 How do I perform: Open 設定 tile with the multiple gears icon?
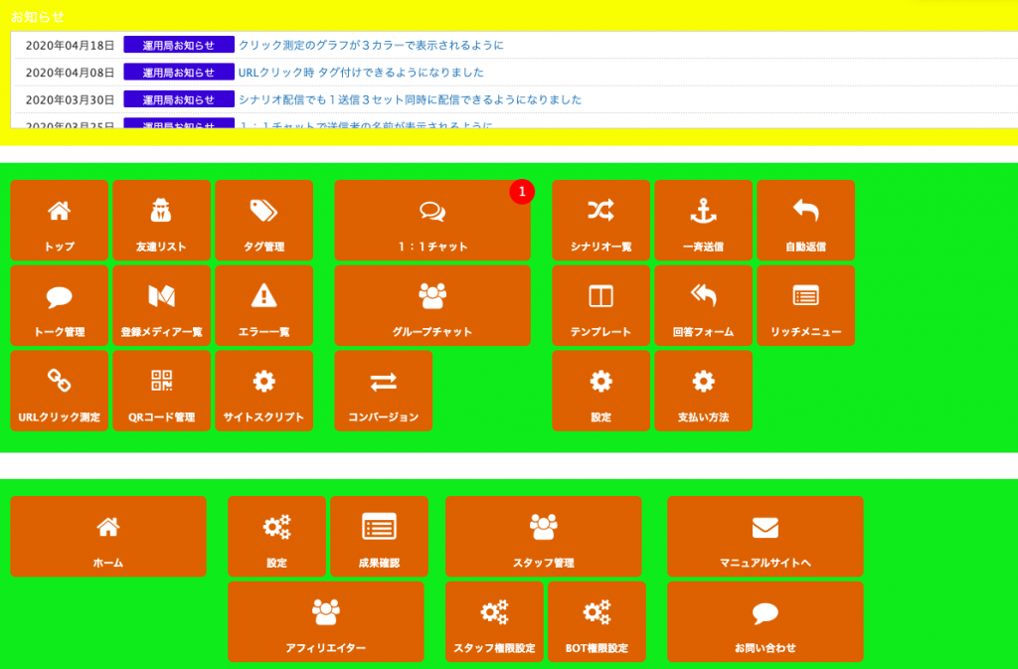tap(276, 537)
